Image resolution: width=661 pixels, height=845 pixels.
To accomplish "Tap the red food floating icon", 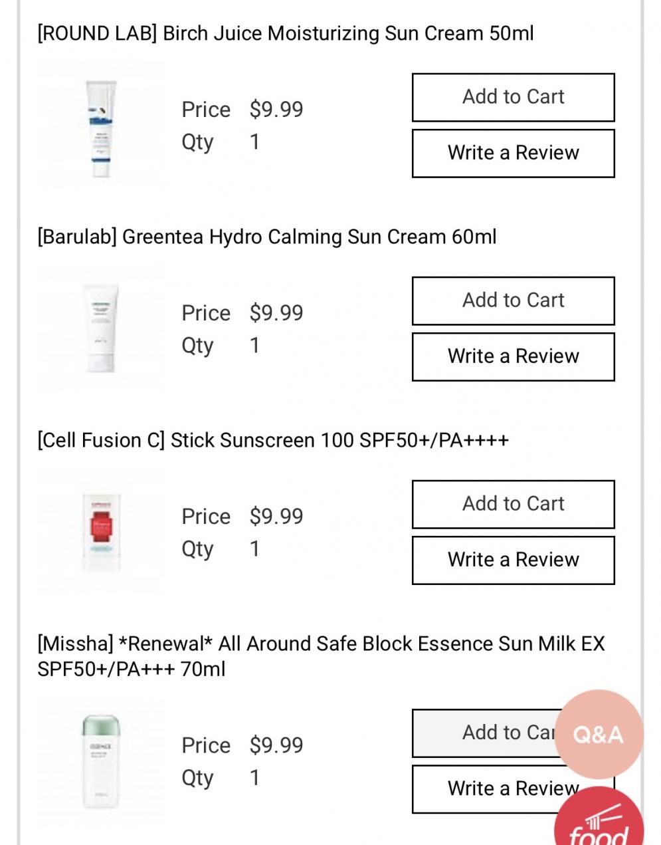I will (599, 824).
